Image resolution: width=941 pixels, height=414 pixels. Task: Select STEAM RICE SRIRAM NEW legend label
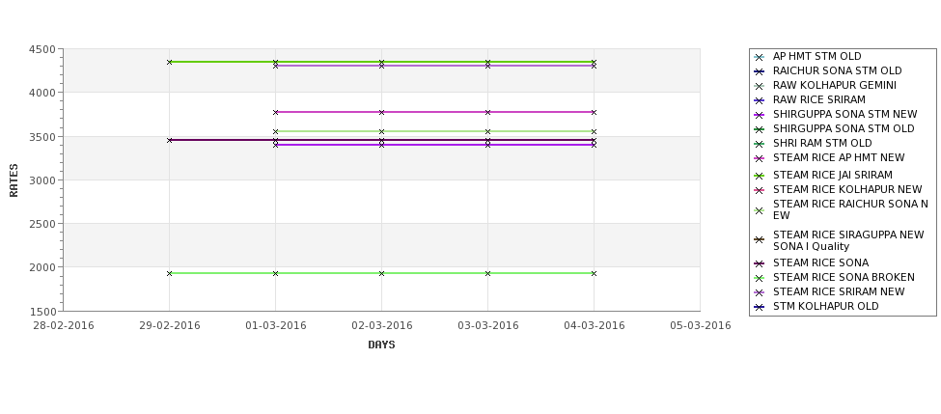click(x=839, y=291)
